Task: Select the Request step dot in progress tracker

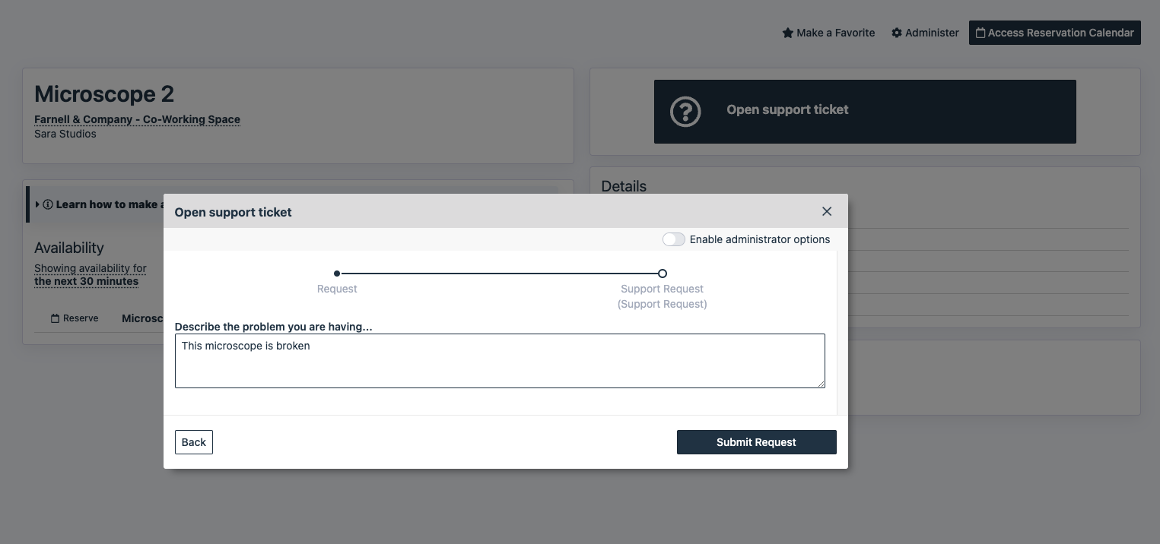Action: click(337, 274)
